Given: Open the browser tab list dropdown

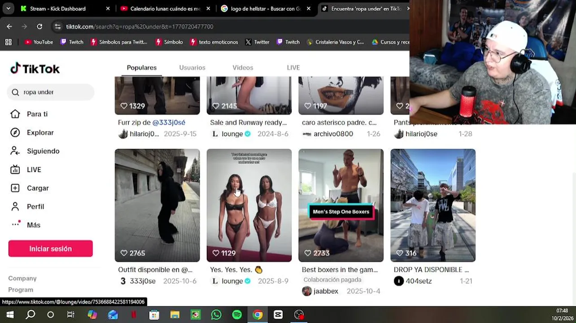Looking at the screenshot, I should pos(8,9).
